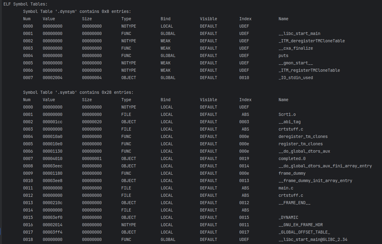Screen dimensions: 382x244
Task: Click the __do_global_dtors_aux_fini_array_entry symbol
Action: click(x=325, y=166)
